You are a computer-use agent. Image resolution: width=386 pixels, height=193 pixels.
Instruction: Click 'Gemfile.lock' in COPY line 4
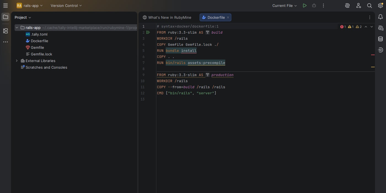pos(199,45)
